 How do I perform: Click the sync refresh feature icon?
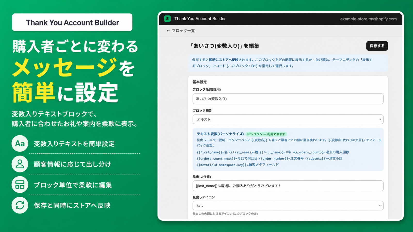(20, 205)
